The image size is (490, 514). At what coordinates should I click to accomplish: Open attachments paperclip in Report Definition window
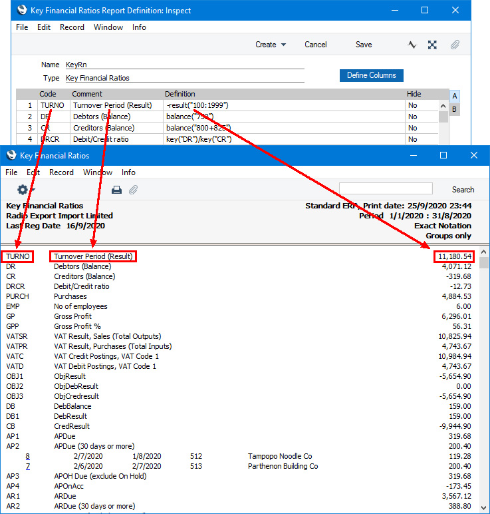[455, 45]
